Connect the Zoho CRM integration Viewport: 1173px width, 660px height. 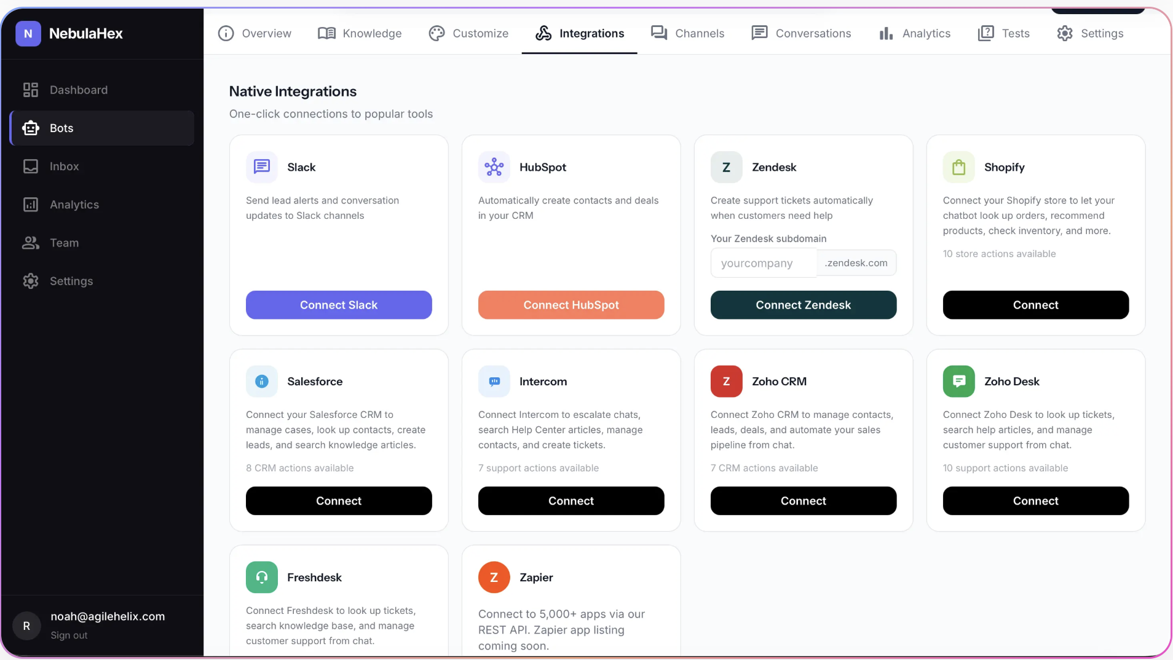point(804,501)
